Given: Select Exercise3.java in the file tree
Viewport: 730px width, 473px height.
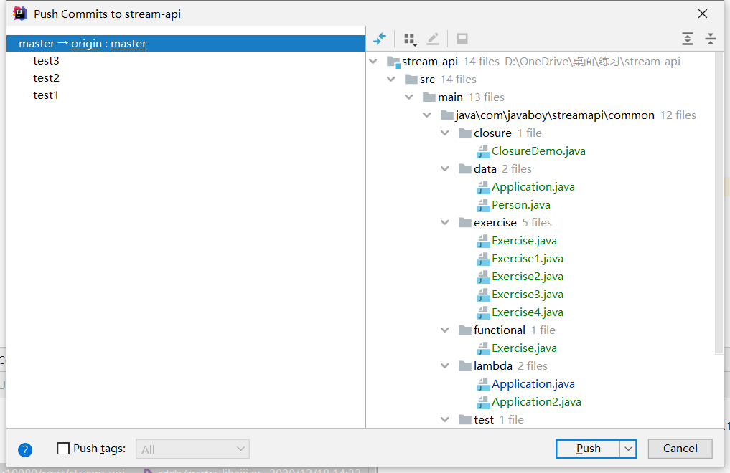Looking at the screenshot, I should point(528,295).
